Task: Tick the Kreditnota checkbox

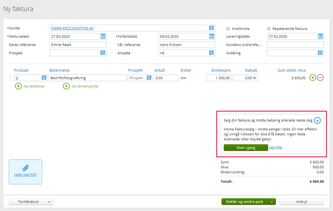Action: (228, 28)
